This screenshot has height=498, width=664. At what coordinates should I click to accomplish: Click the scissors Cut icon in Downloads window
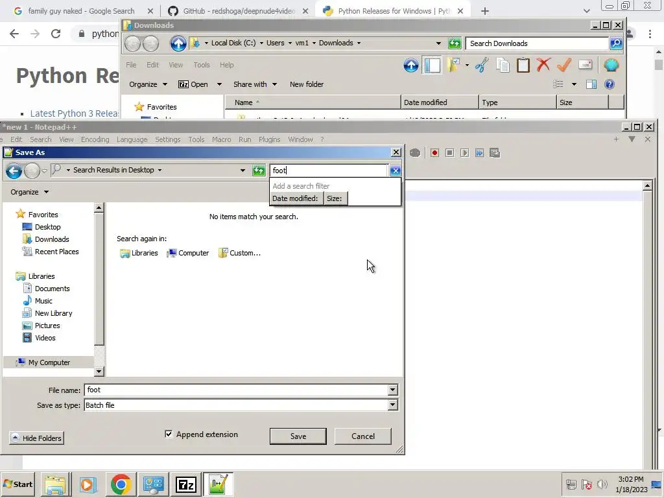(482, 65)
